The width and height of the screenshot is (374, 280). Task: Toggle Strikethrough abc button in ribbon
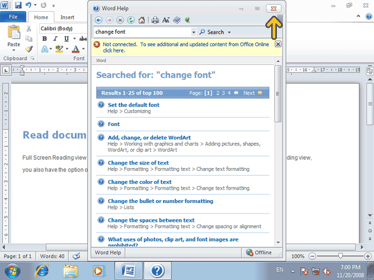pyautogui.click(x=83, y=38)
